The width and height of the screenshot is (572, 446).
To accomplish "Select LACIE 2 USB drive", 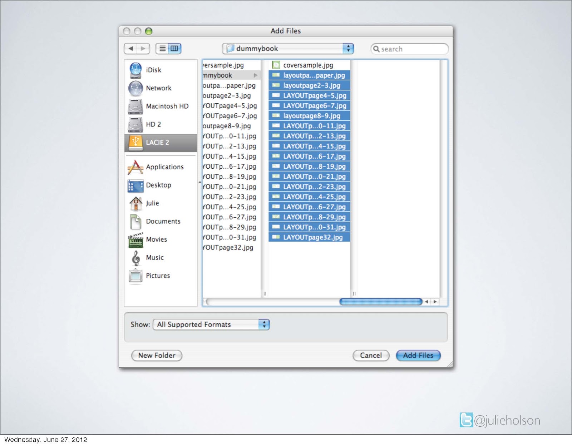I will tap(161, 143).
